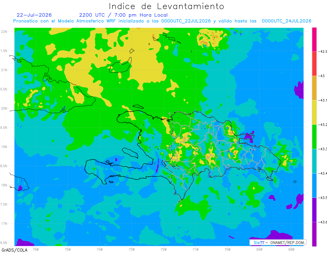The height and width of the screenshot is (253, 327).
Task: Click the orange legend segment between -43 and -43.1
Action: 314,88
